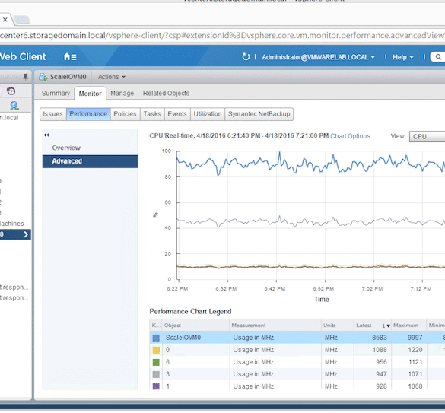This screenshot has height=413, width=445.
Task: Open the Policies sub-tab
Action: (x=125, y=114)
